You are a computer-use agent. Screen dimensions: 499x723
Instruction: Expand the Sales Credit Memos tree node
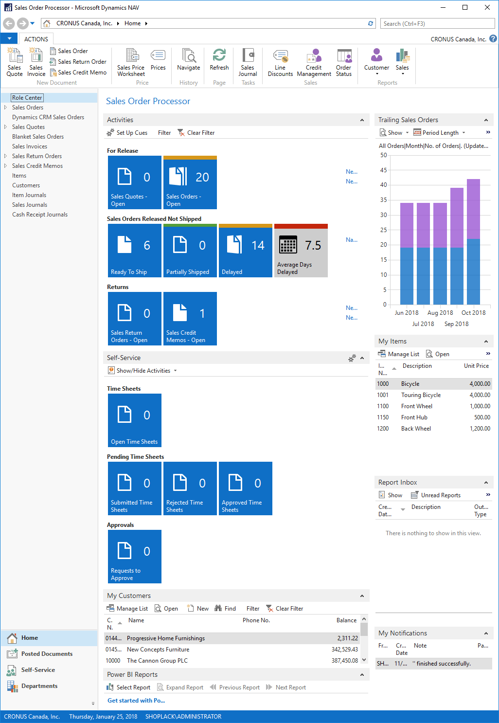5,166
